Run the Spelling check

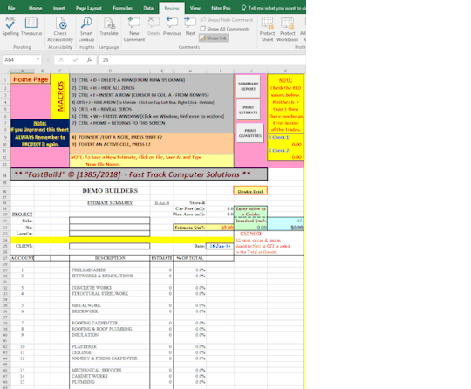click(10, 26)
